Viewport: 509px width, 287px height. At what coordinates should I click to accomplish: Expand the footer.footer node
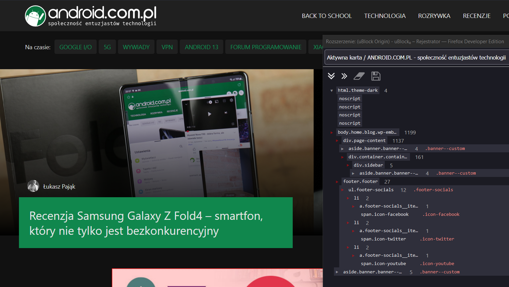tap(337, 181)
